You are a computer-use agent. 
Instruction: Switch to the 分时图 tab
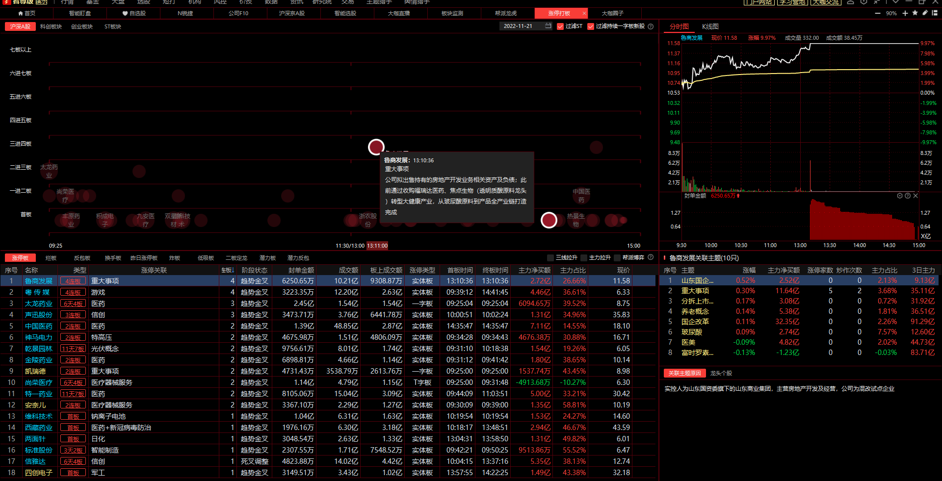point(679,26)
